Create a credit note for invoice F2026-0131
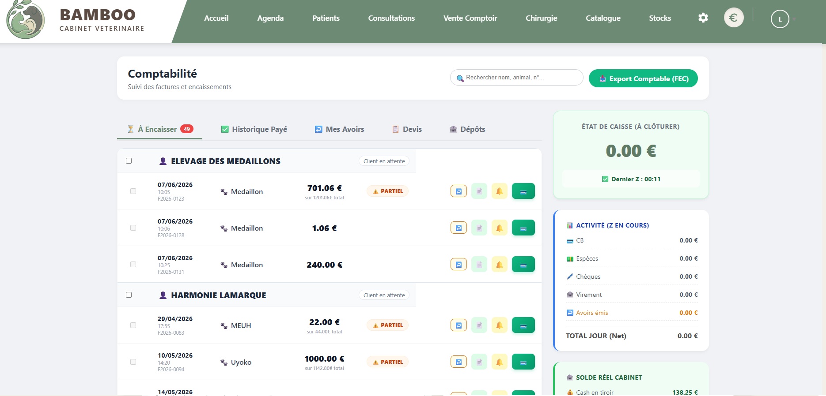The width and height of the screenshot is (826, 396). click(x=458, y=264)
